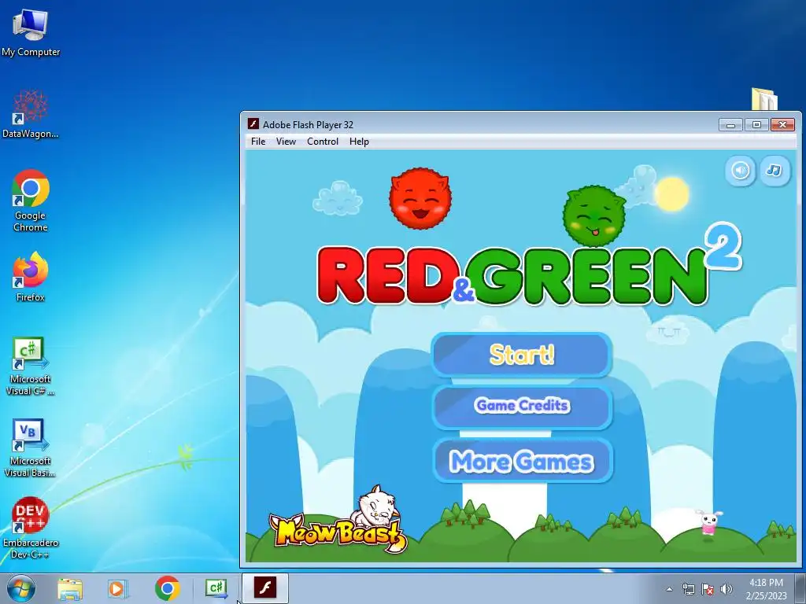Click the Flash Player title bar icon
Viewport: 806px width, 604px height.
pyautogui.click(x=253, y=123)
